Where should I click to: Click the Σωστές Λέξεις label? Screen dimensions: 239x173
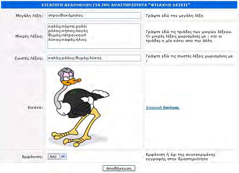point(29,58)
